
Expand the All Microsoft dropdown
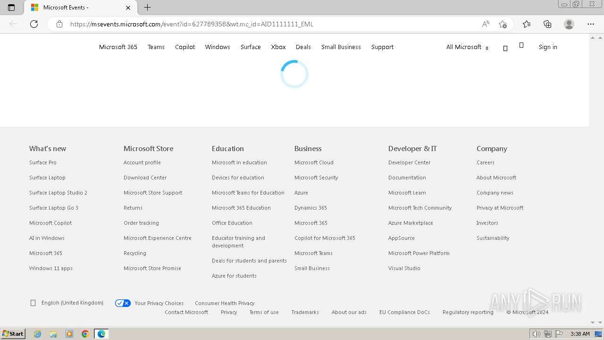tap(467, 47)
